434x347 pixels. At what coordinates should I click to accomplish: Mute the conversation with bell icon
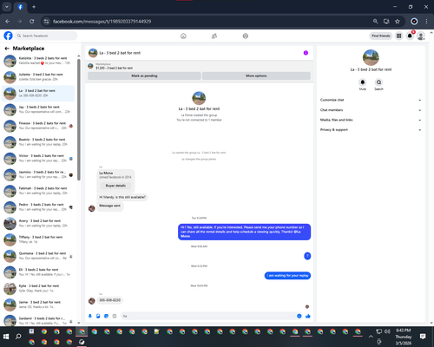pos(363,82)
